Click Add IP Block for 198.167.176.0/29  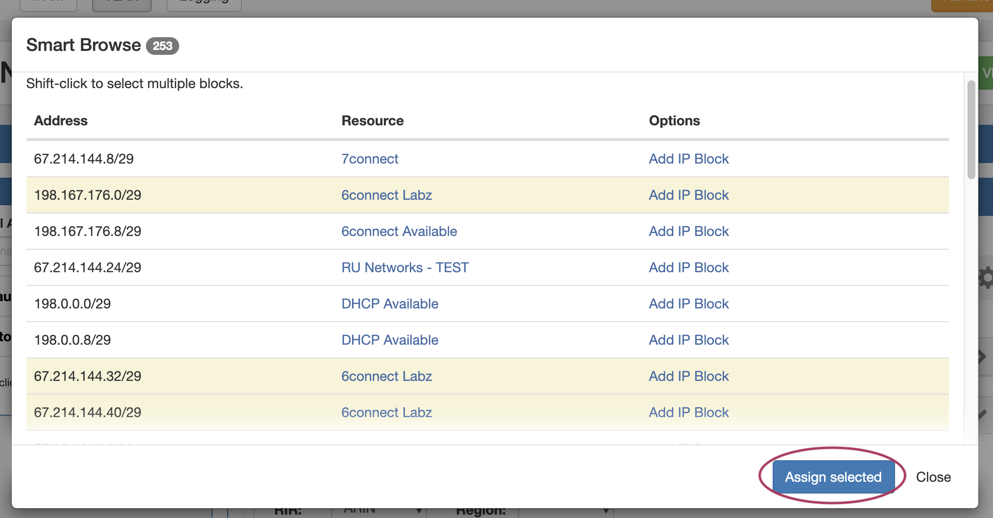click(688, 195)
